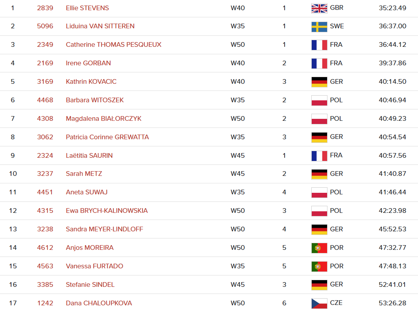This screenshot has width=418, height=314.
Task: Select Sandra MEYER-LINDLOFF's name
Action: click(104, 229)
